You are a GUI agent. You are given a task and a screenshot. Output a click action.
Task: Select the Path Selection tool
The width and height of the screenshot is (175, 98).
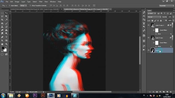point(2,41)
